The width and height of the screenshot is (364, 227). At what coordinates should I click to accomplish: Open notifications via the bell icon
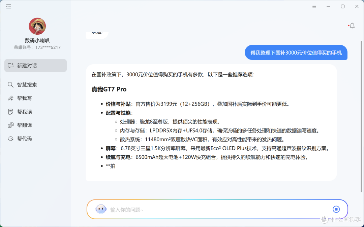point(352,26)
